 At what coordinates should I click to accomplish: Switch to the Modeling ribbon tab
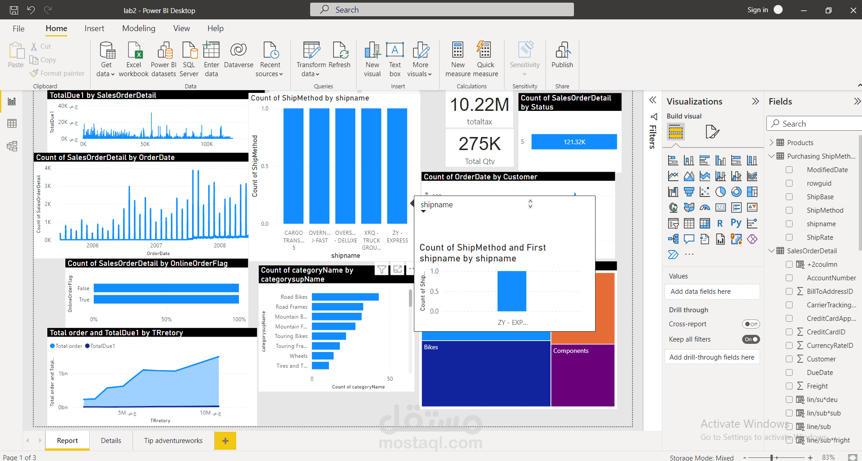click(x=138, y=28)
